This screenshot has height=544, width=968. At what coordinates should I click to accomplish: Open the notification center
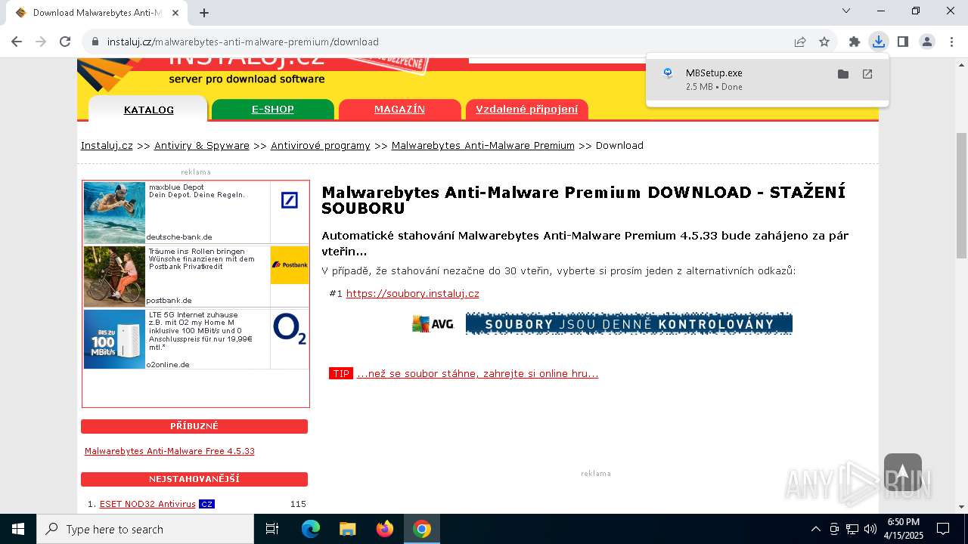pos(944,529)
